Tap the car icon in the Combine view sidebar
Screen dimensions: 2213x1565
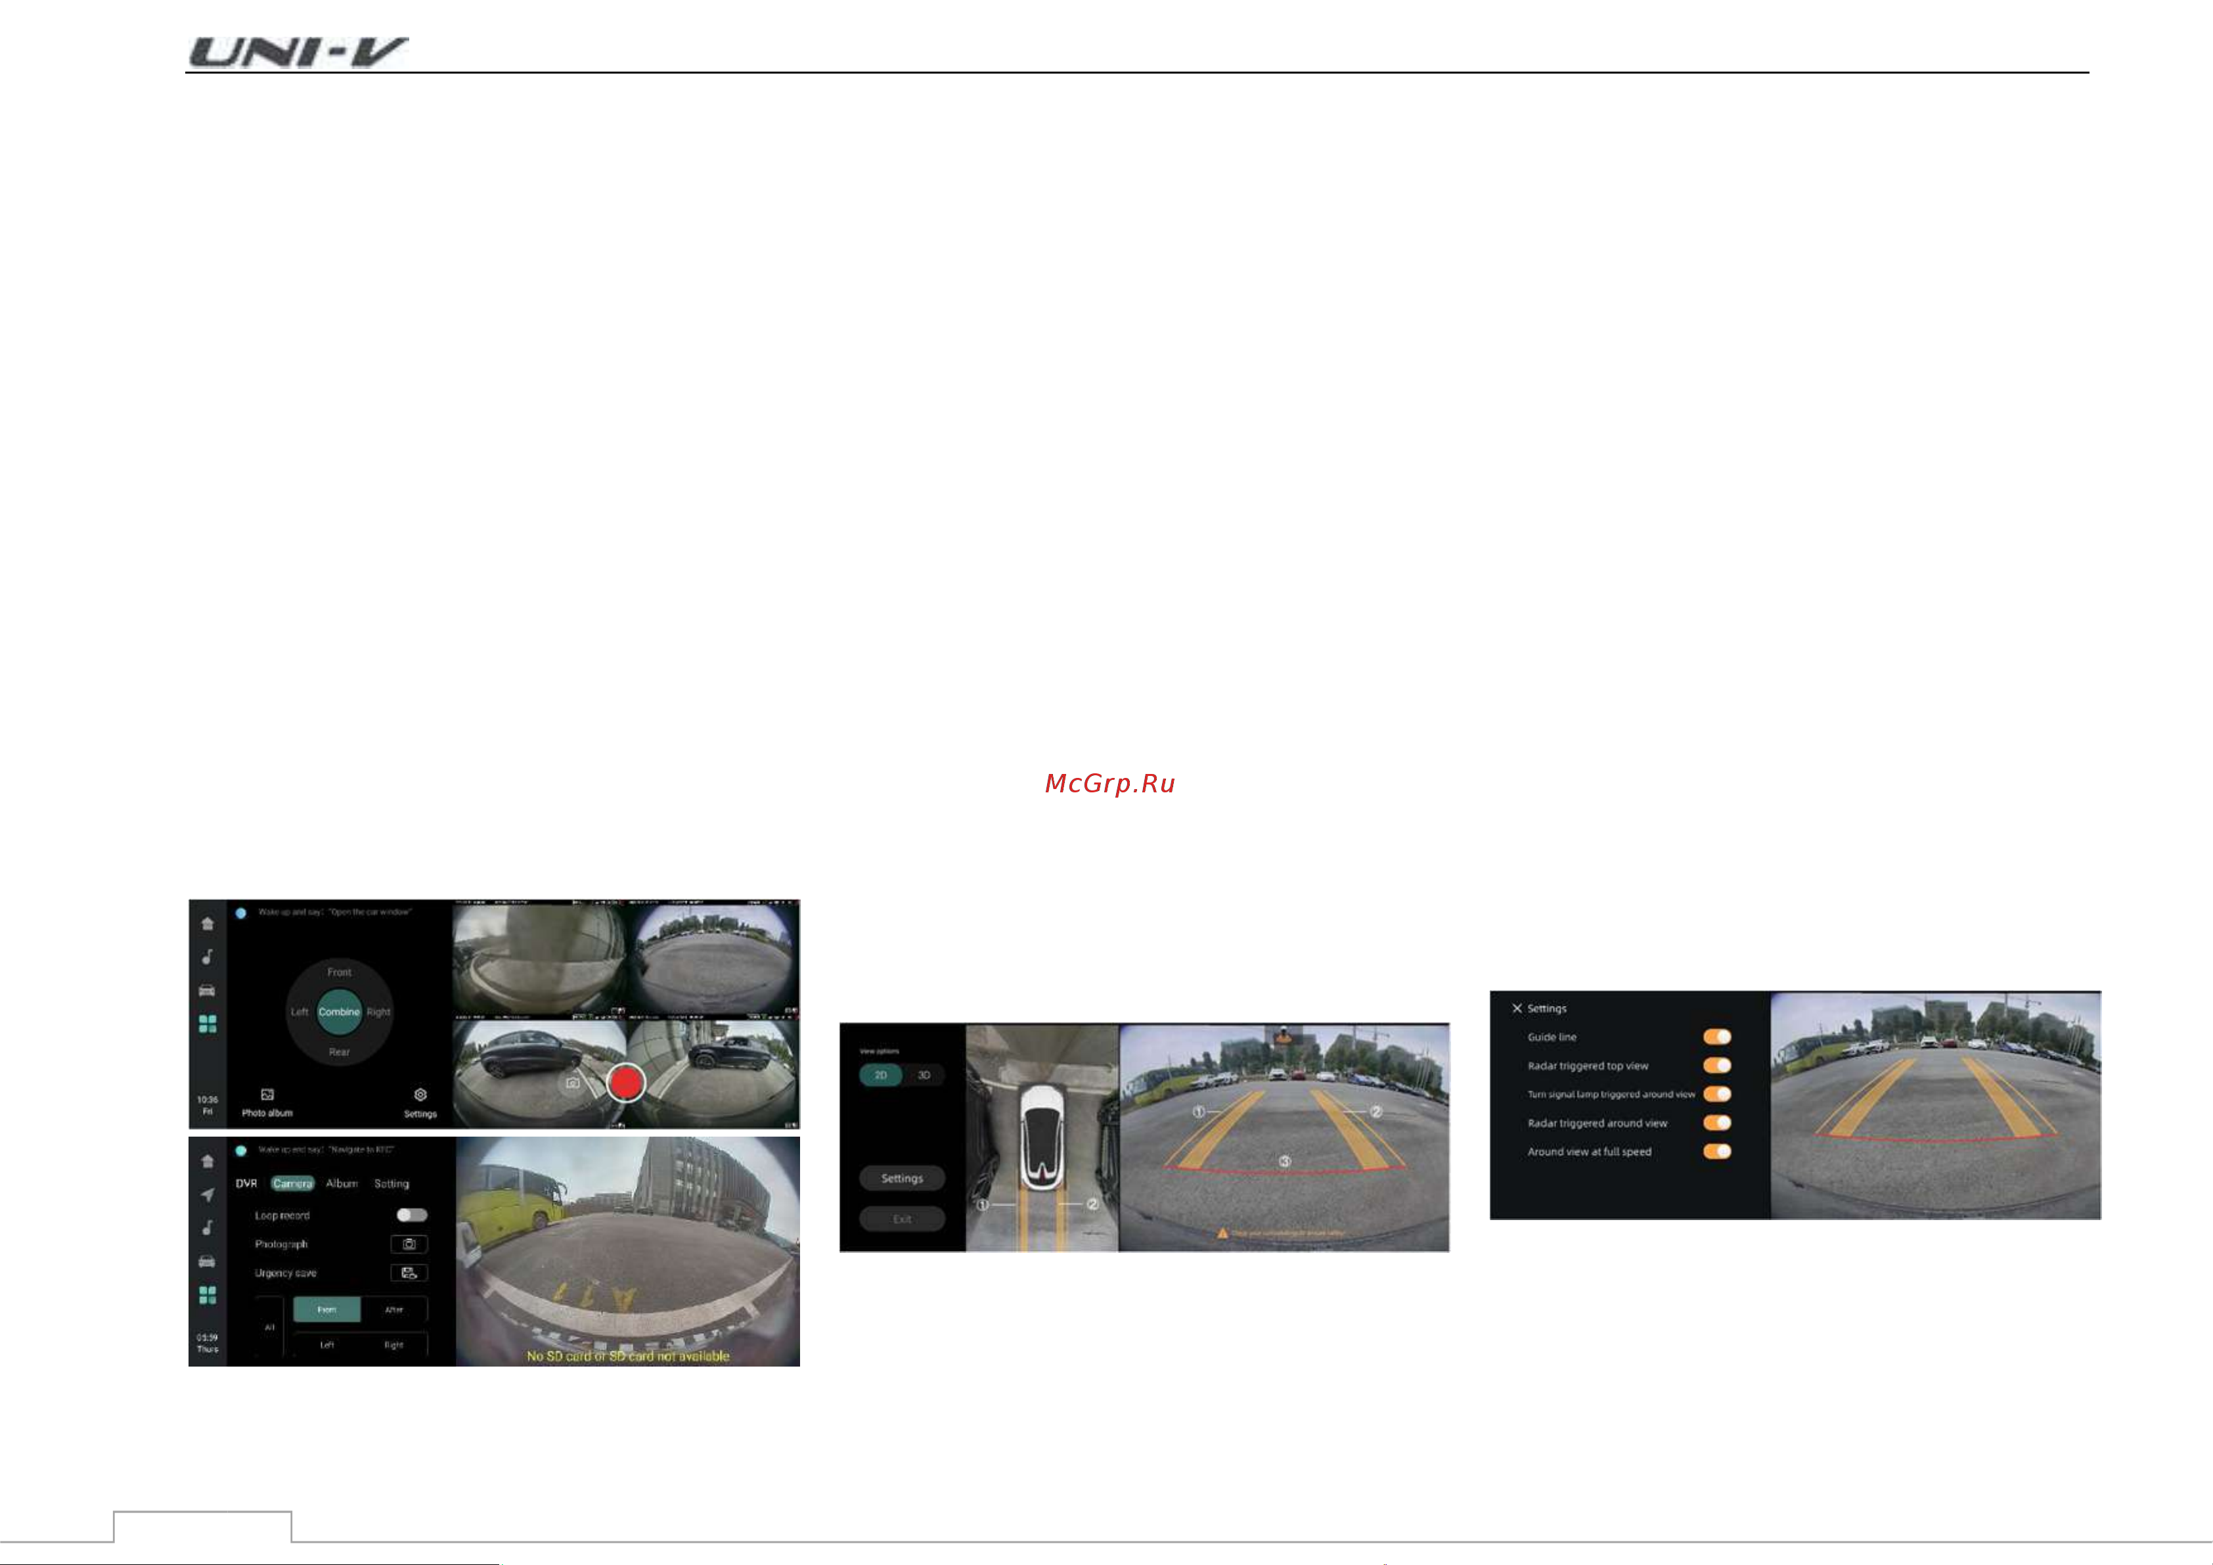pyautogui.click(x=207, y=990)
